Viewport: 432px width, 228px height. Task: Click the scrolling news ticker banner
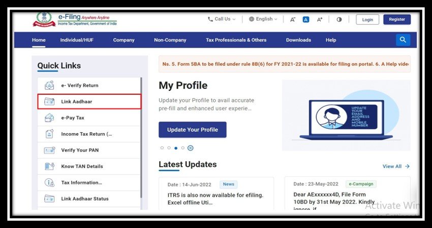tap(285, 64)
